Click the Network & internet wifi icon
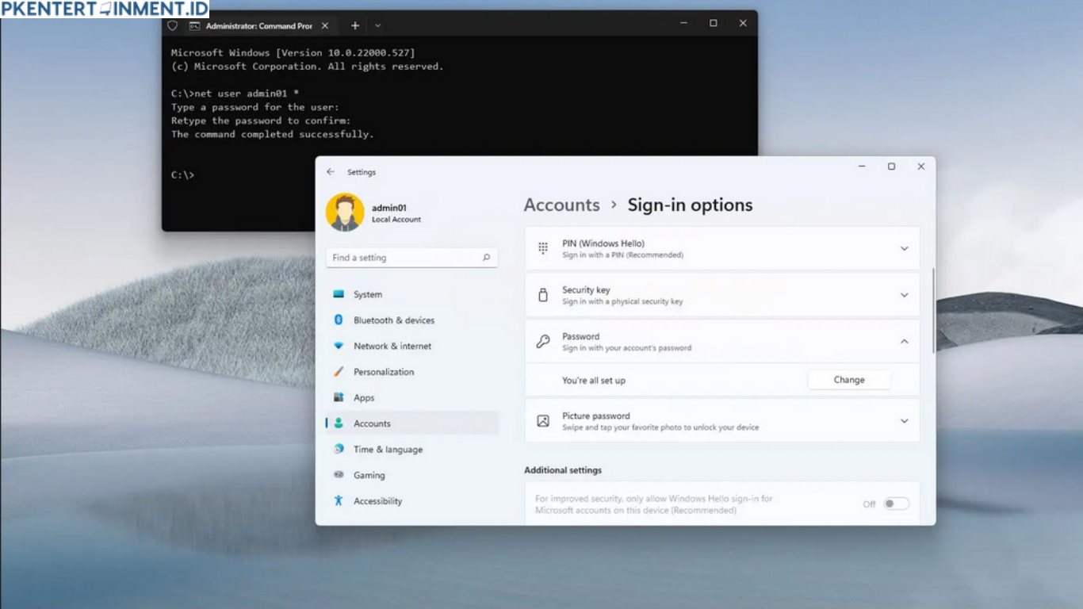The width and height of the screenshot is (1083, 609). click(339, 346)
